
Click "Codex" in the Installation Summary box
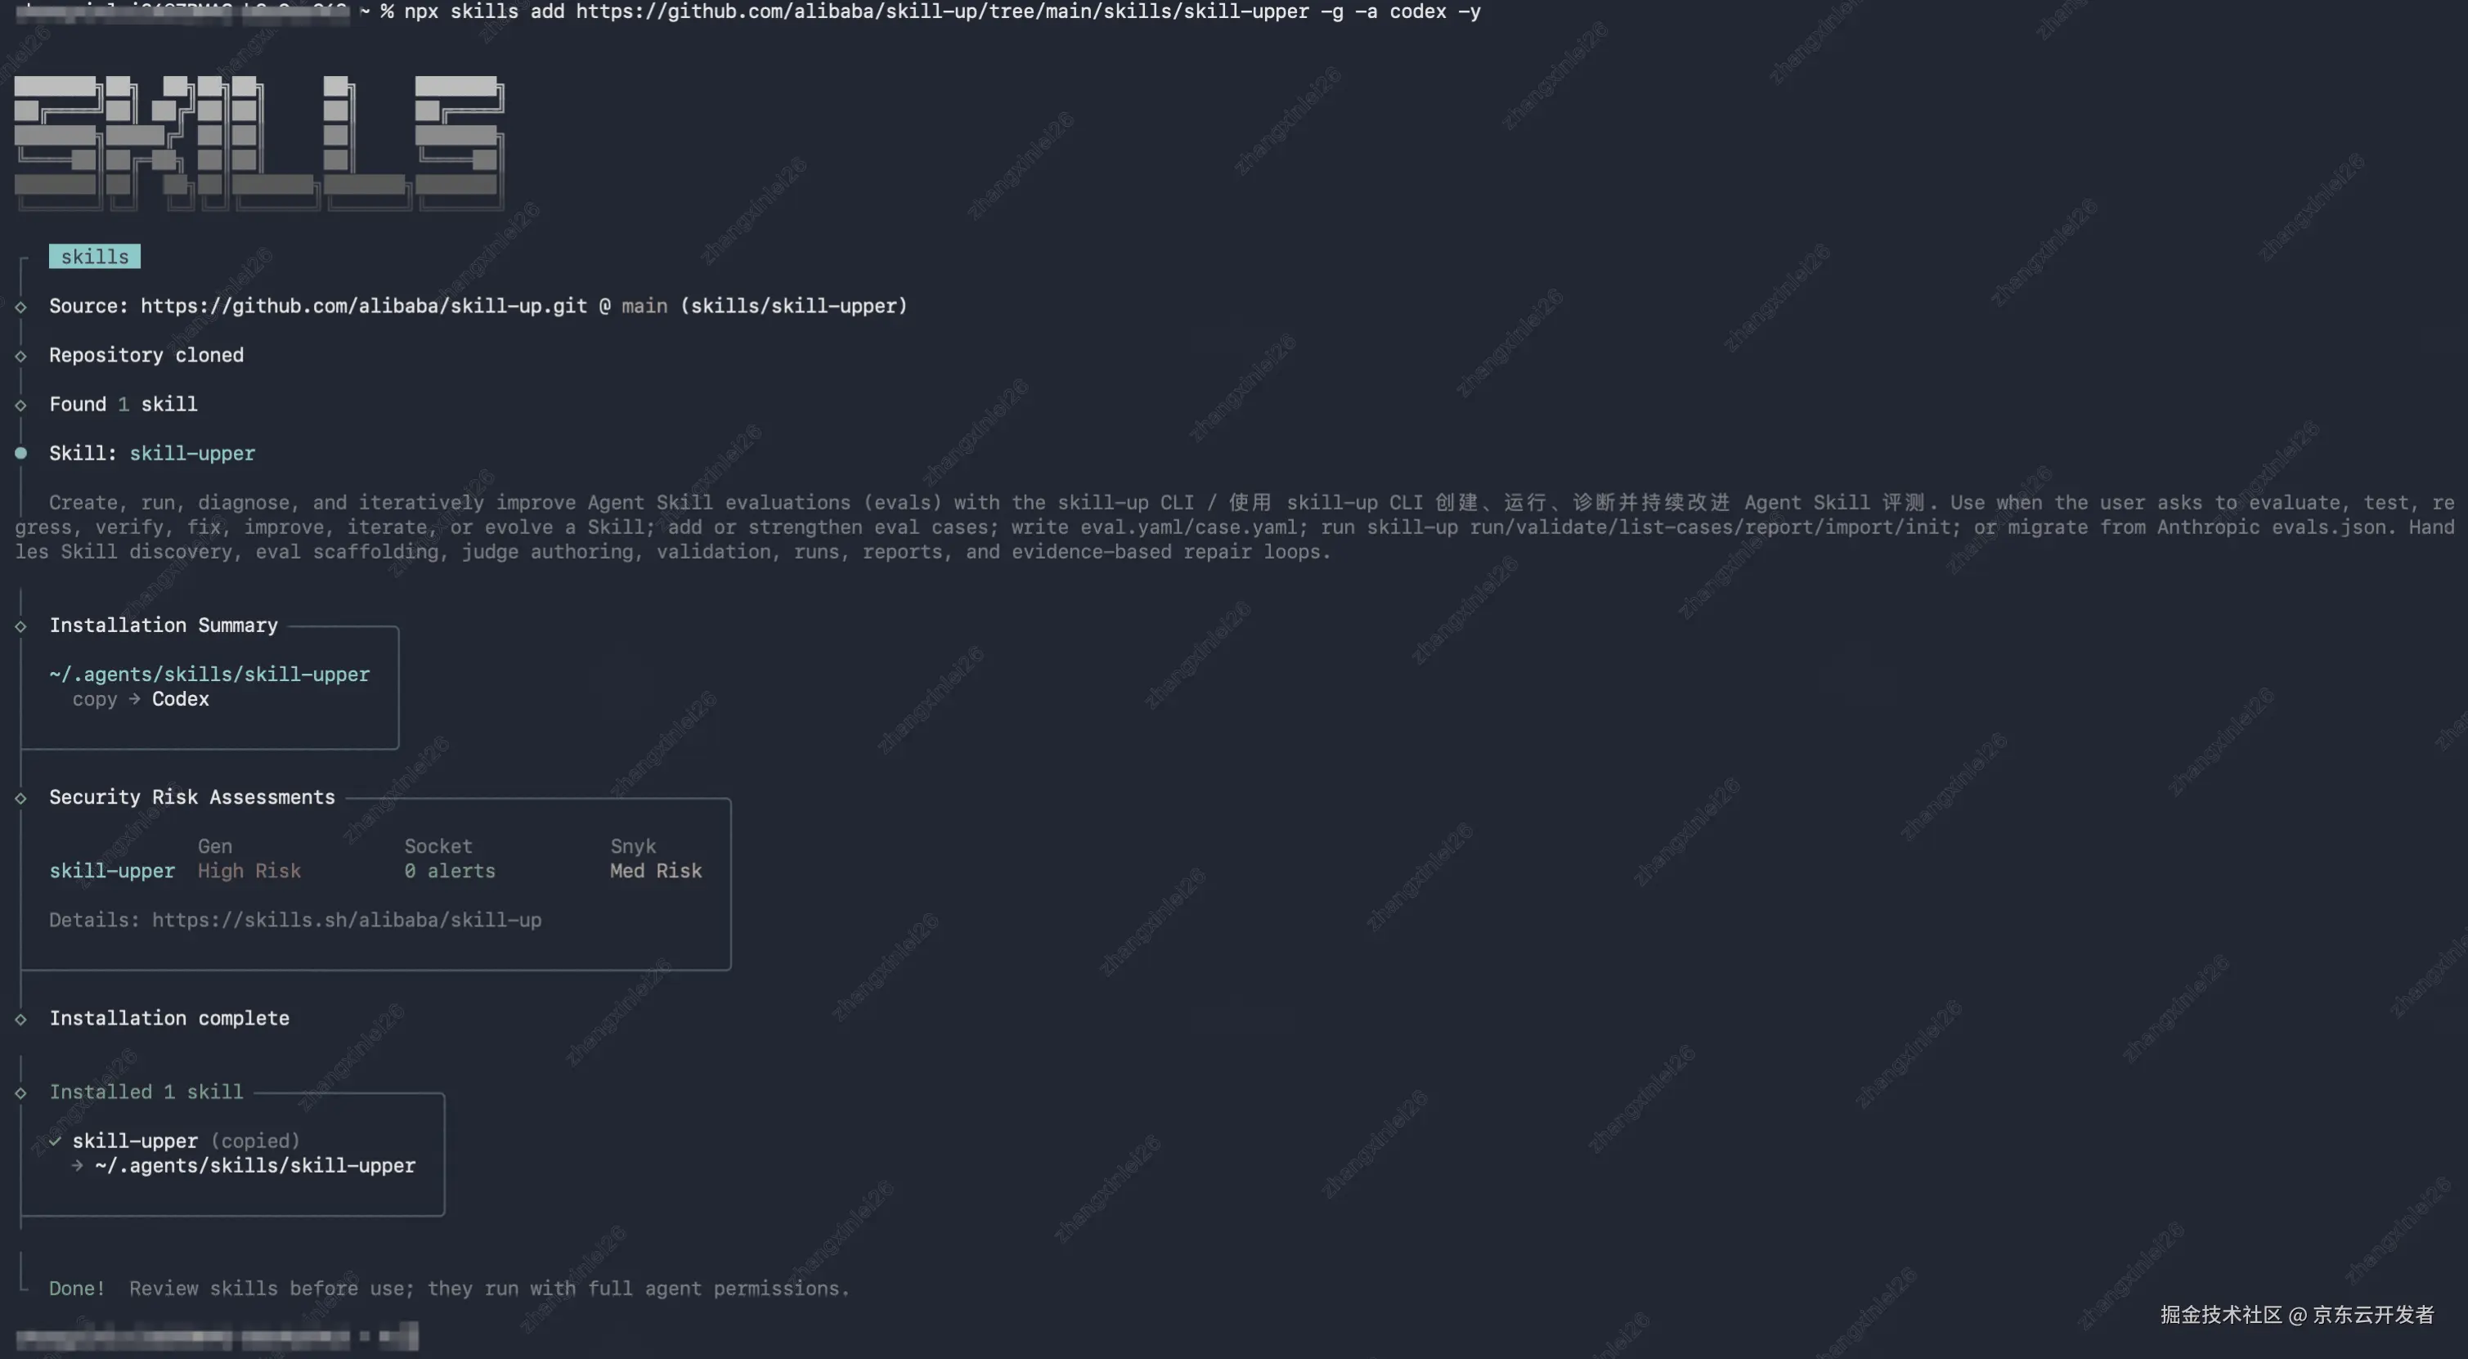coord(181,699)
